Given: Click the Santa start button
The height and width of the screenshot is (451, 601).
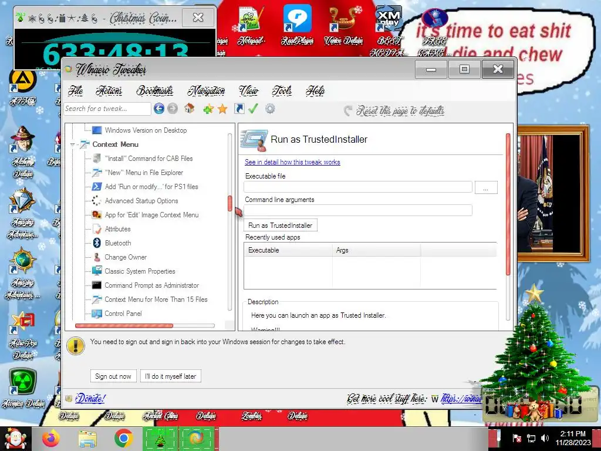Looking at the screenshot, I should coord(15,439).
